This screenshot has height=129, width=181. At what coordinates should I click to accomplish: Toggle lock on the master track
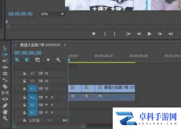point(24,120)
